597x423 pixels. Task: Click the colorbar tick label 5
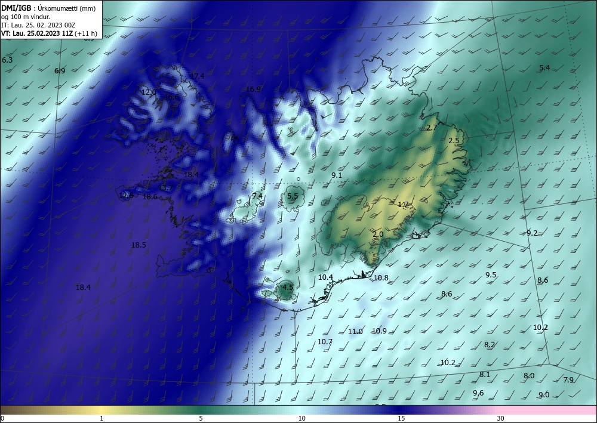[201, 418]
